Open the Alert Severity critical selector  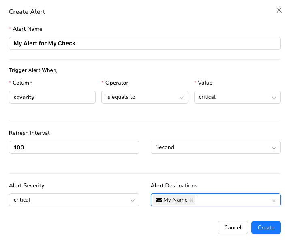(69, 200)
